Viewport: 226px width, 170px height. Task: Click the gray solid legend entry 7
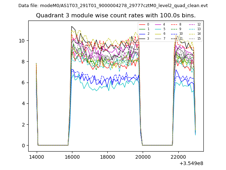(x=158, y=38)
